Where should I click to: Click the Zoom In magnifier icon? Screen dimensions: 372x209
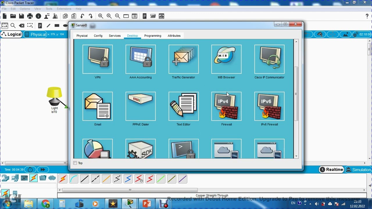pos(101,16)
